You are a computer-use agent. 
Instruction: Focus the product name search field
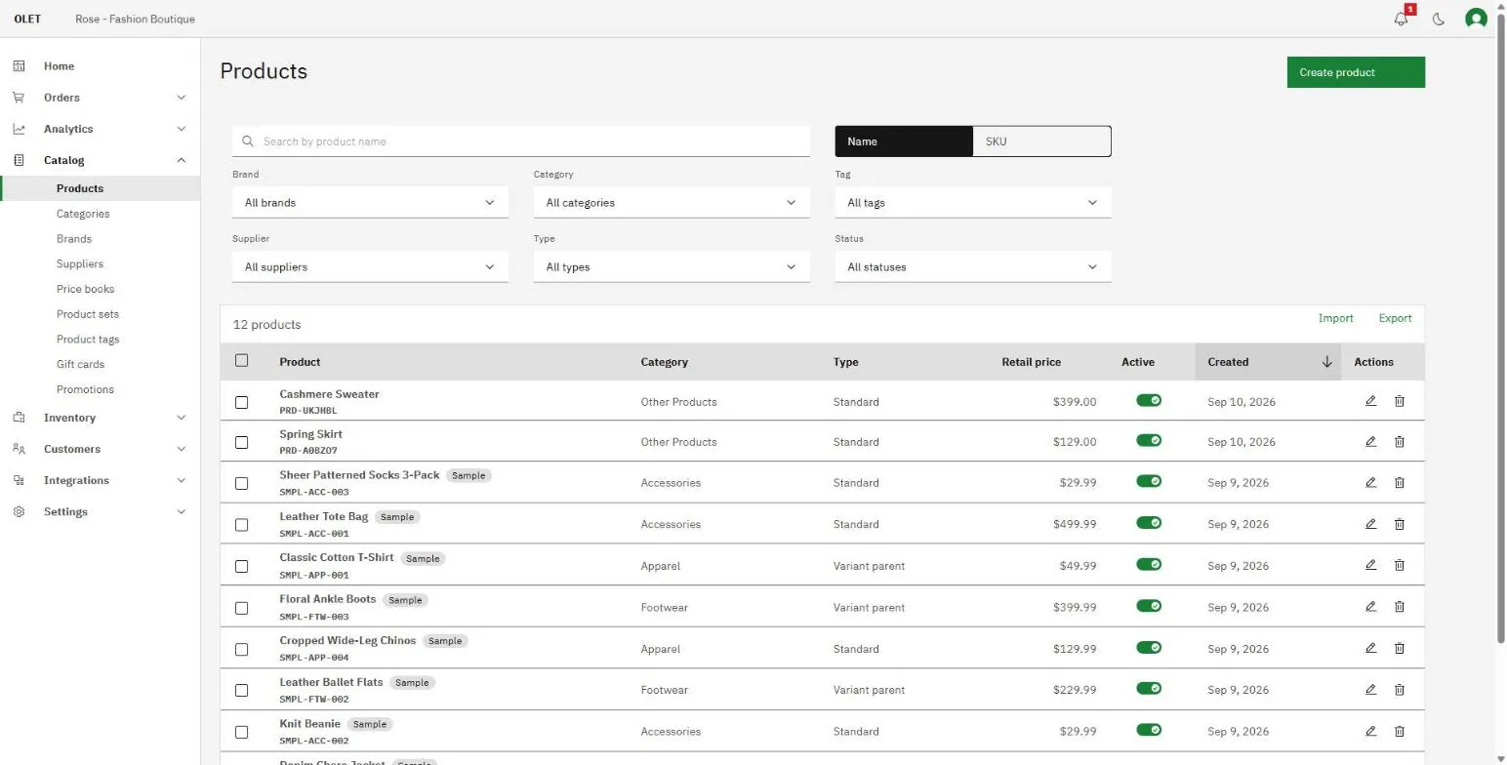(521, 141)
